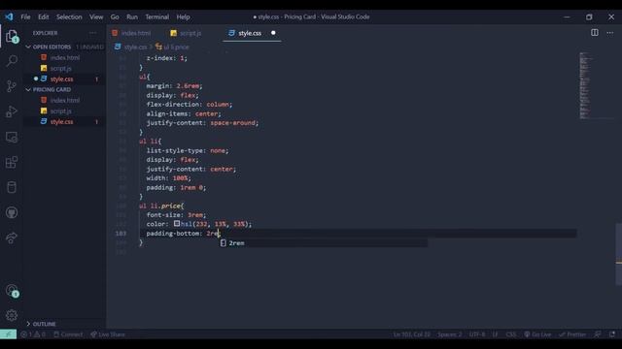Click the unsaved dot on style.css tab
This screenshot has height=349, width=622.
tap(273, 33)
